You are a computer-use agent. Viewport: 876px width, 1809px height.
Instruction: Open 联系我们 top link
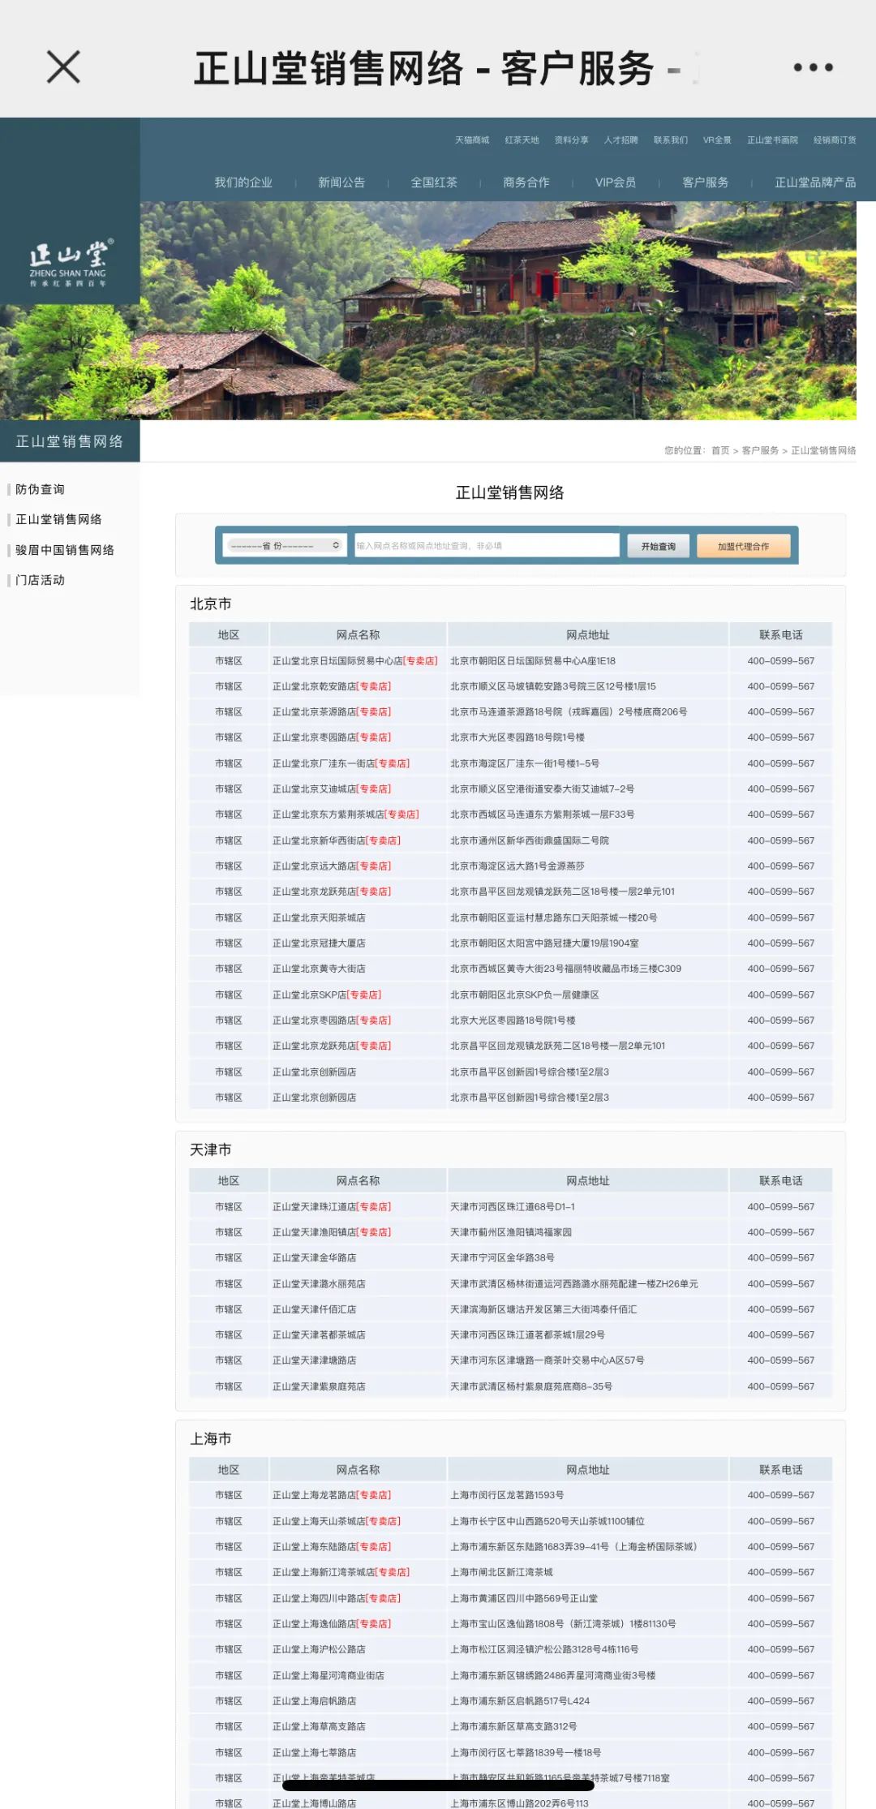tap(670, 140)
